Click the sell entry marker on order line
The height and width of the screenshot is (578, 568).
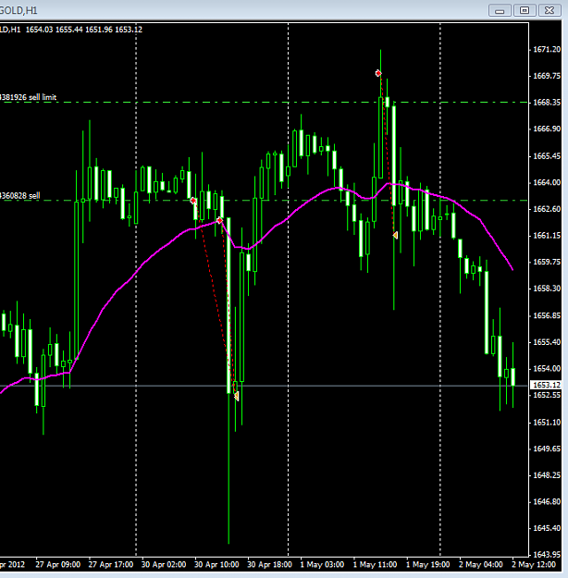coord(193,201)
